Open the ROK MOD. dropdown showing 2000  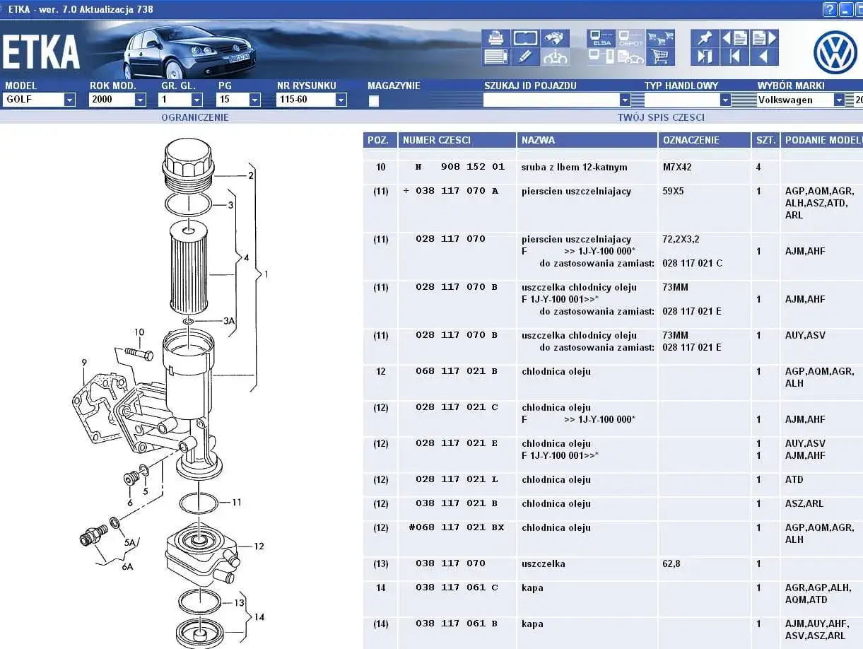point(140,100)
